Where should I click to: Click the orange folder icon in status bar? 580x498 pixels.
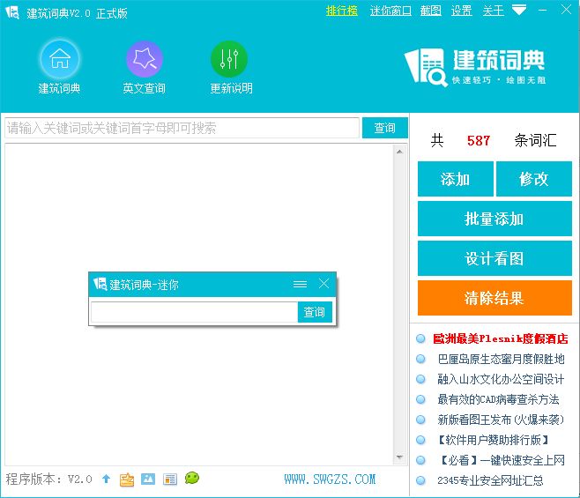pos(127,479)
